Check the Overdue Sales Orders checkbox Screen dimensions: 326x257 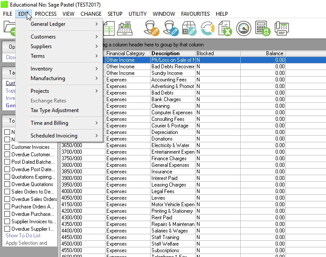click(7, 199)
